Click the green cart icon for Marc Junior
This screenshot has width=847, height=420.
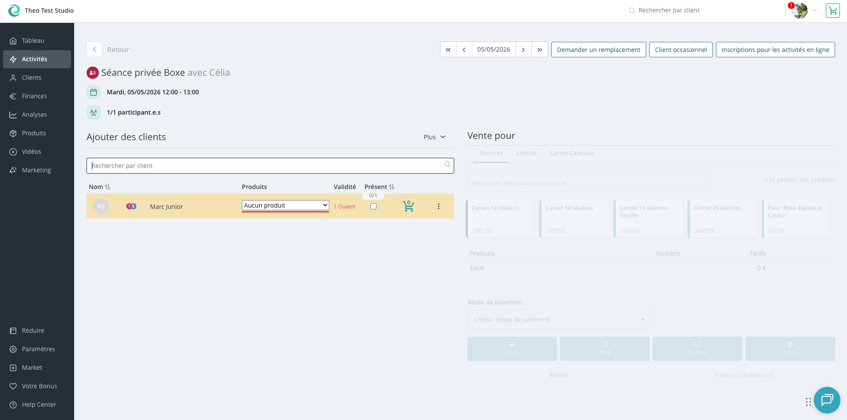pyautogui.click(x=408, y=206)
